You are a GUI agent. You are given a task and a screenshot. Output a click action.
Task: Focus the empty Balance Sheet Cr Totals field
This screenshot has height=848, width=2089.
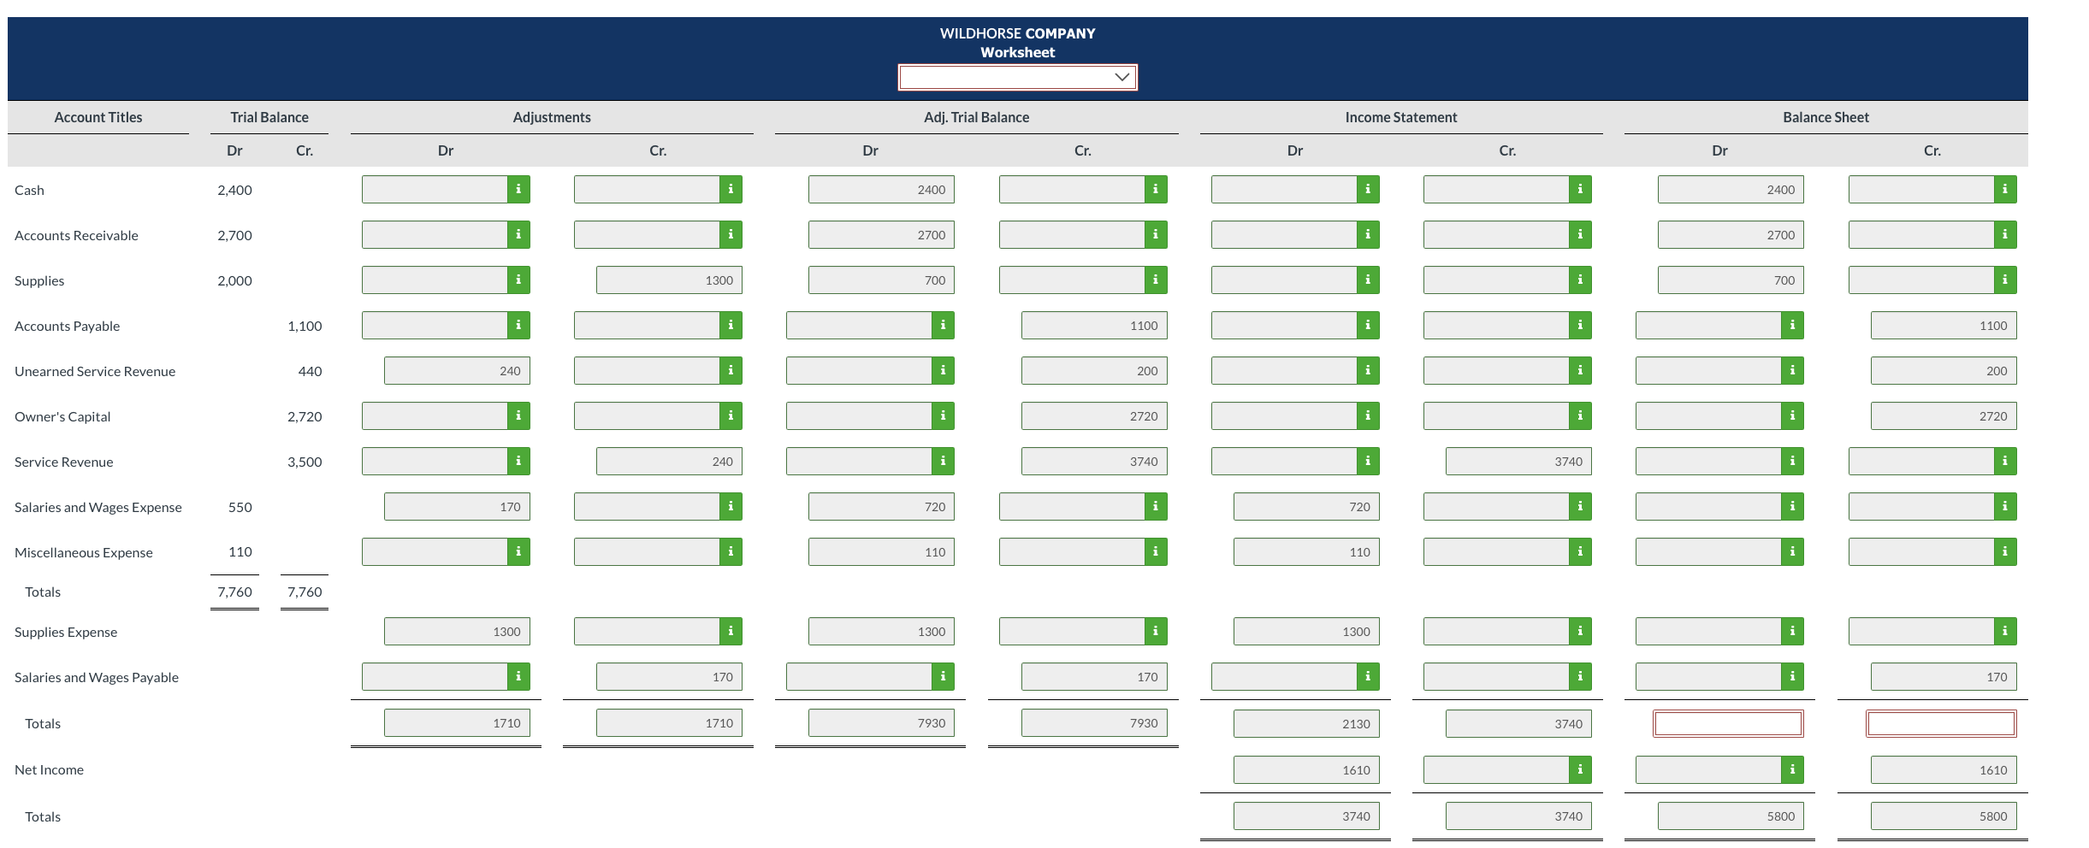[x=1941, y=723]
